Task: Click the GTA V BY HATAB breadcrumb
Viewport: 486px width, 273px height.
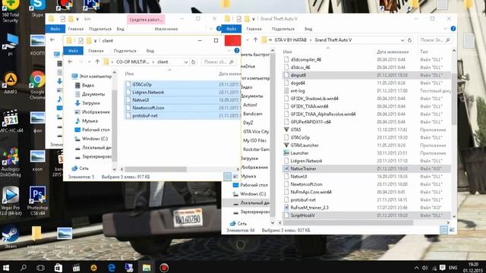Action: (290, 40)
